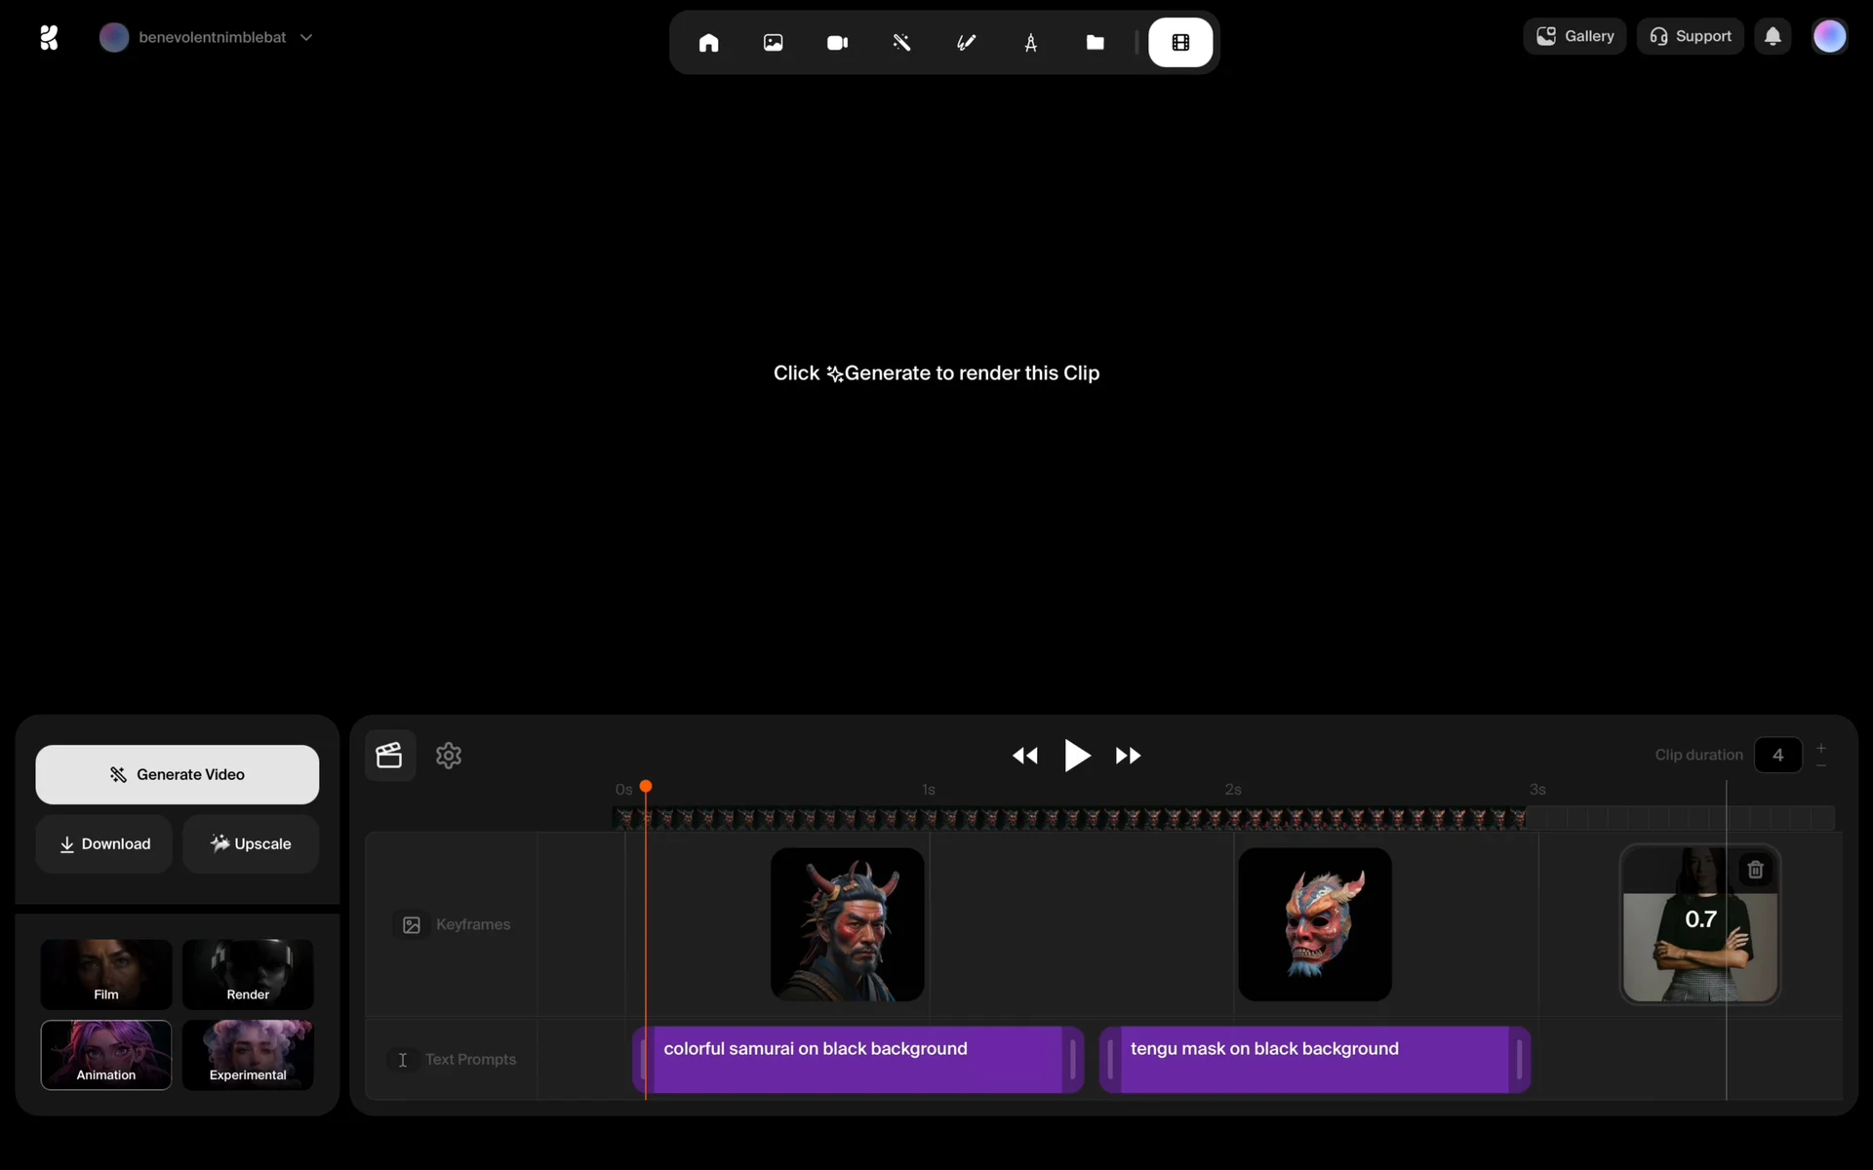Open the magic wand enhancer icon
The height and width of the screenshot is (1170, 1873).
pyautogui.click(x=901, y=43)
